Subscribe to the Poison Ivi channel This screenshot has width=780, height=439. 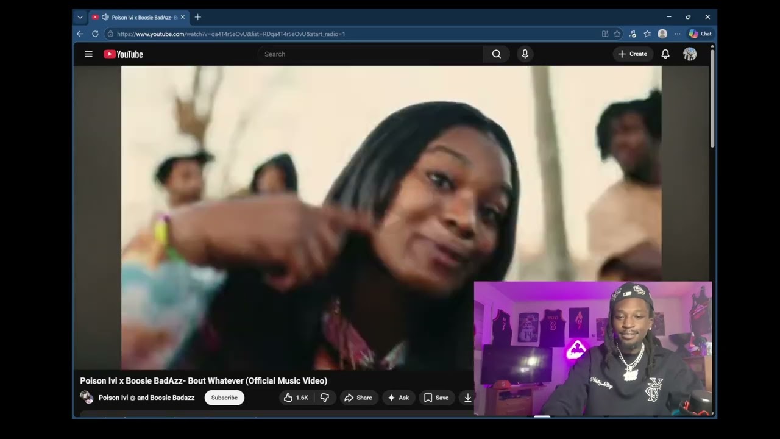pyautogui.click(x=224, y=398)
